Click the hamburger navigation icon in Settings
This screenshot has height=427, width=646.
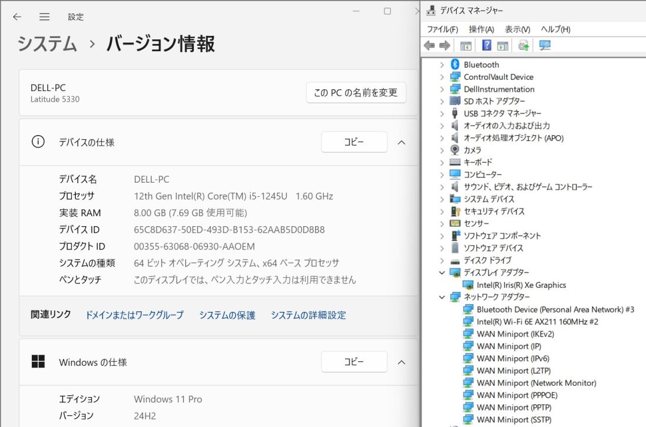(44, 17)
